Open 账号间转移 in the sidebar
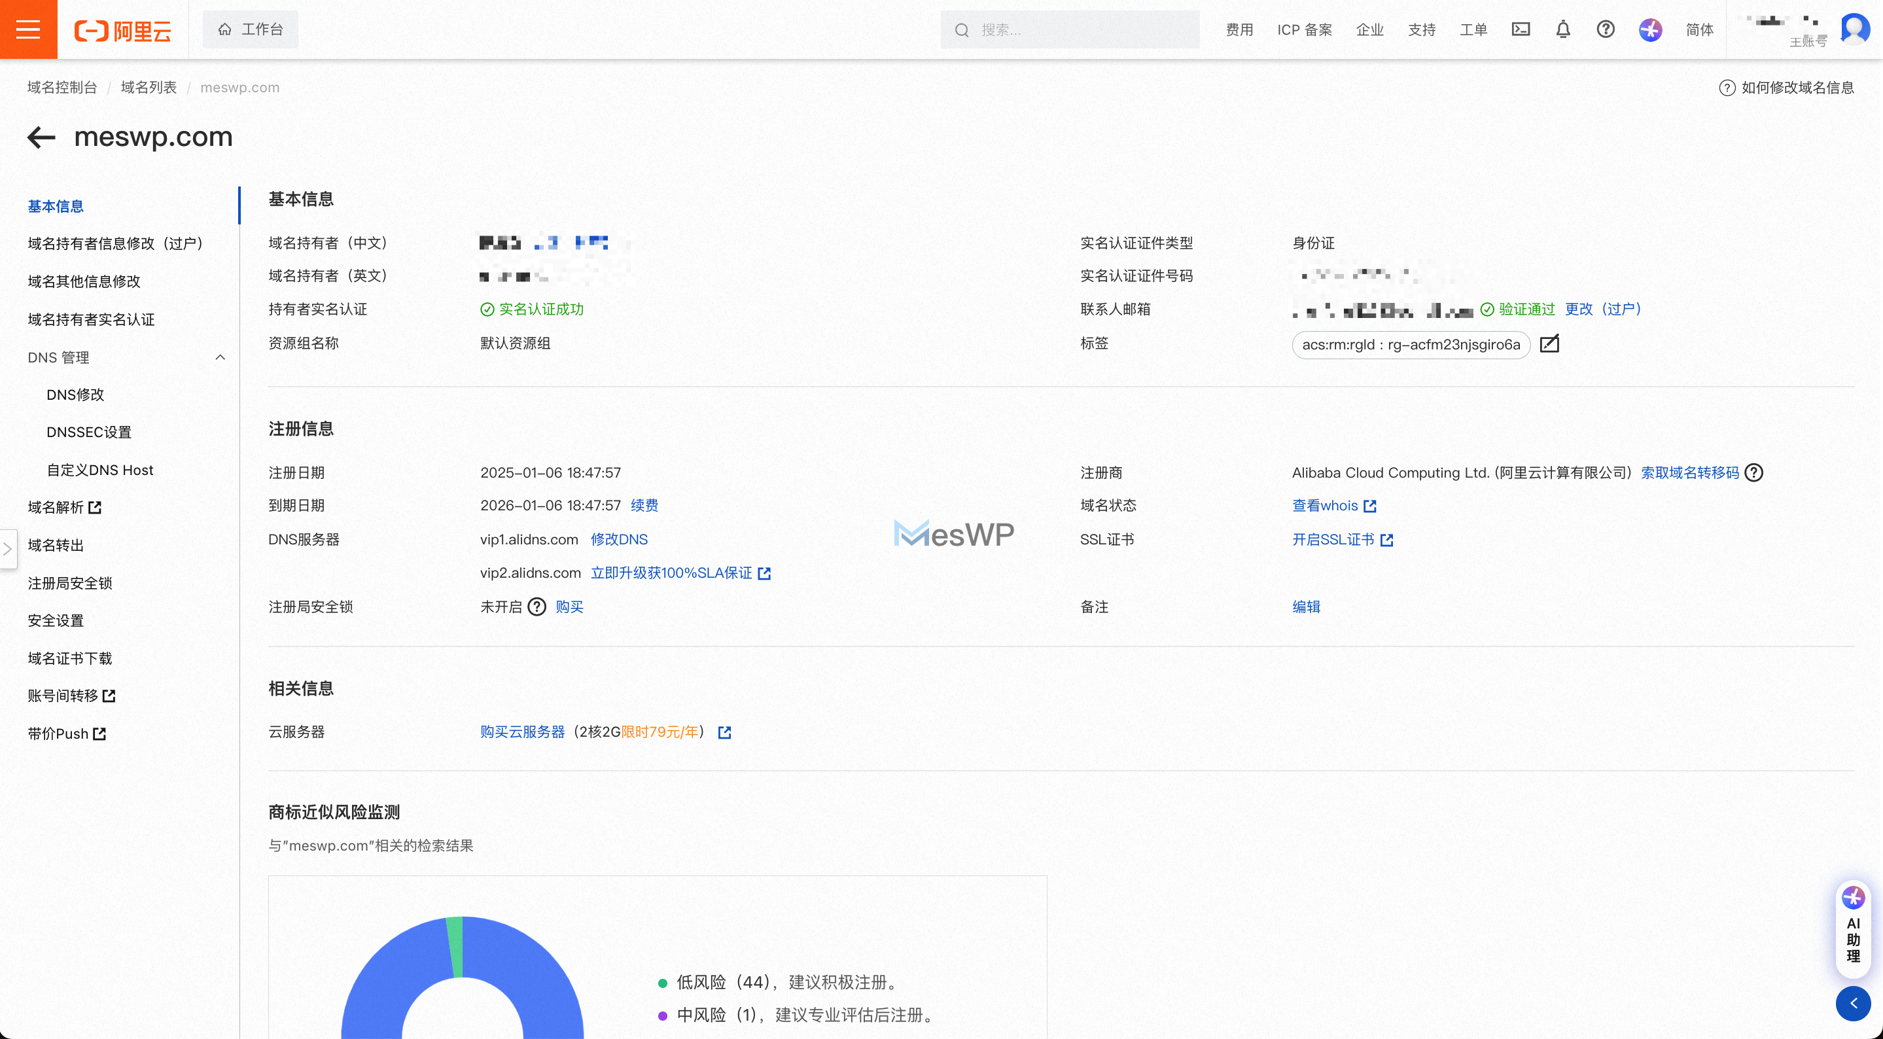Viewport: 1883px width, 1039px height. (x=71, y=696)
